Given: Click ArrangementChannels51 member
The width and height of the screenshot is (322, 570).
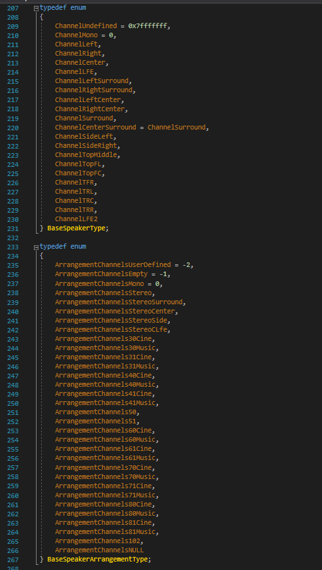Looking at the screenshot, I should 95,421.
